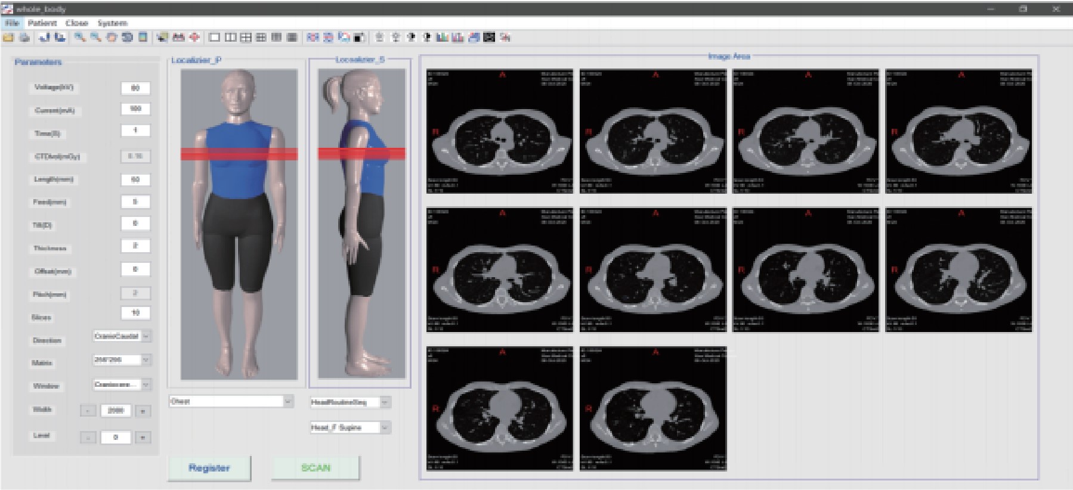The image size is (1073, 490).
Task: Click the first magnifier zoom icon
Action: [79, 38]
